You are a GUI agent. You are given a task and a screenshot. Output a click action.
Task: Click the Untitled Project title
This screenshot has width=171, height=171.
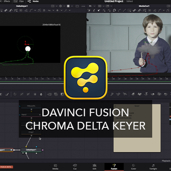[x=114, y=1]
